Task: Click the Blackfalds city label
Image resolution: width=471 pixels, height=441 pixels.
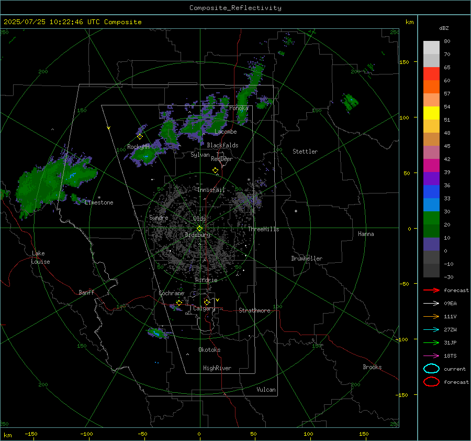Action: click(222, 145)
